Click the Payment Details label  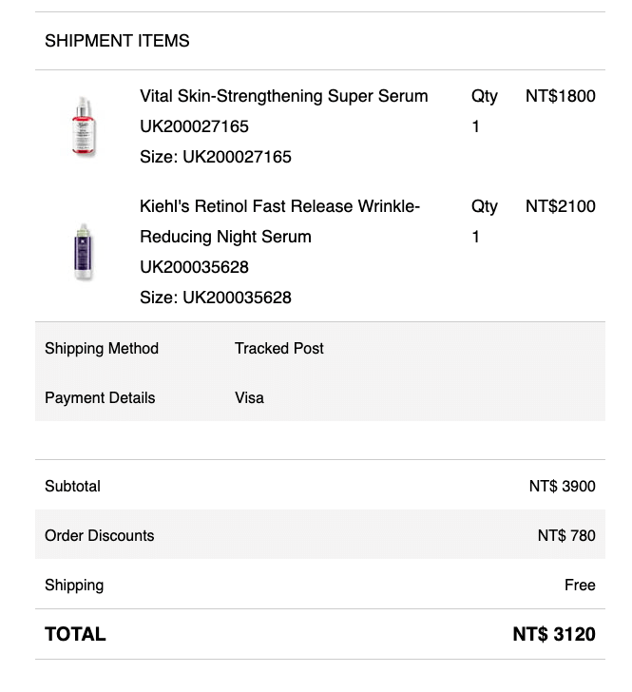pyautogui.click(x=100, y=397)
